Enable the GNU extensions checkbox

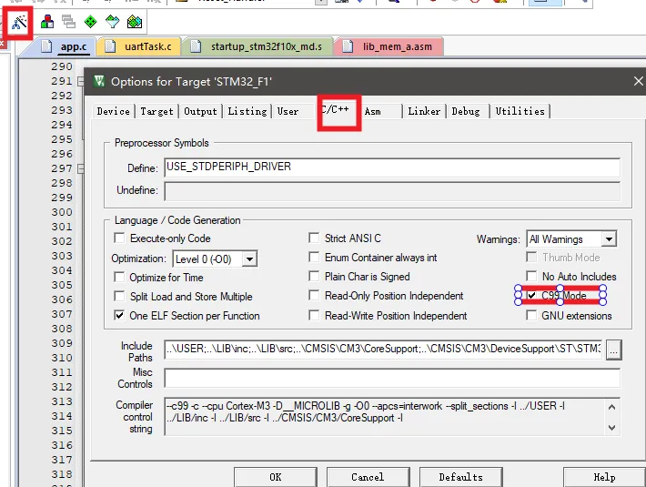531,315
